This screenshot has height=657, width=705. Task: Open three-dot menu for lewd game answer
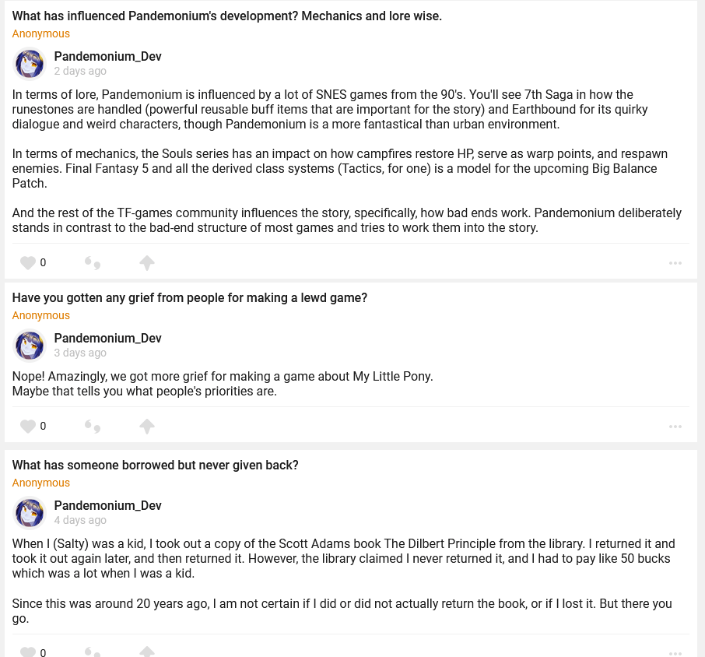pos(675,427)
